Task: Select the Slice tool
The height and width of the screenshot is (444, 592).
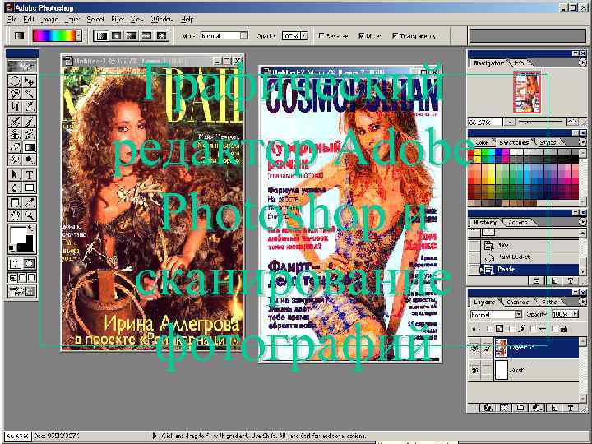Action: coord(30,106)
